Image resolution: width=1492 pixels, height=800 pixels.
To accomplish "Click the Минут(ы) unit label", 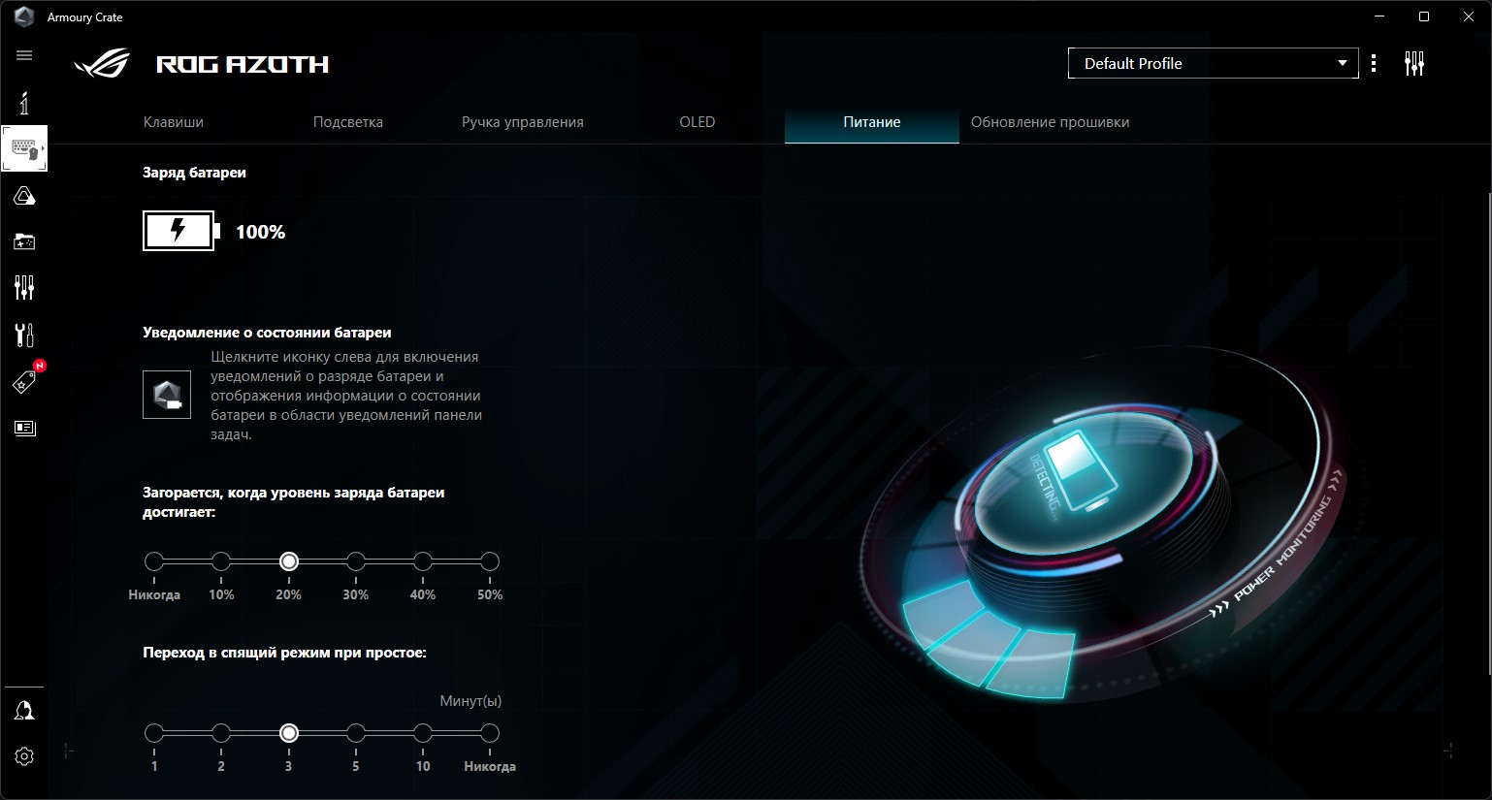I will (470, 701).
